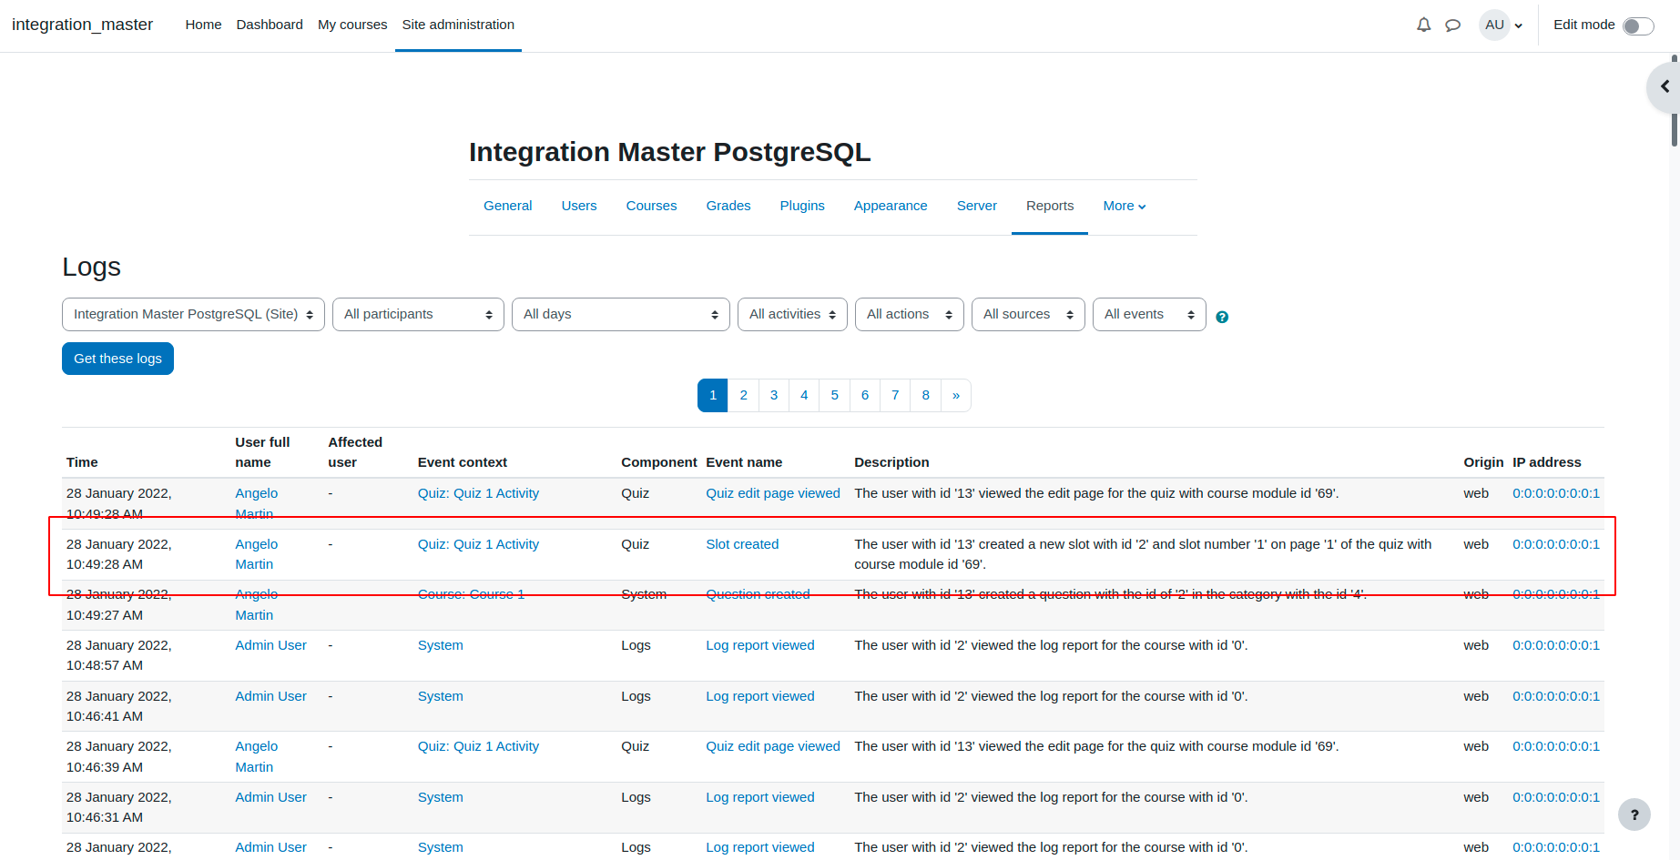Click the Logs page heading

[91, 268]
